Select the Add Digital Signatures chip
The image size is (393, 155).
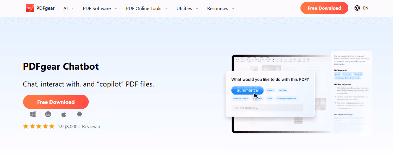point(287,99)
